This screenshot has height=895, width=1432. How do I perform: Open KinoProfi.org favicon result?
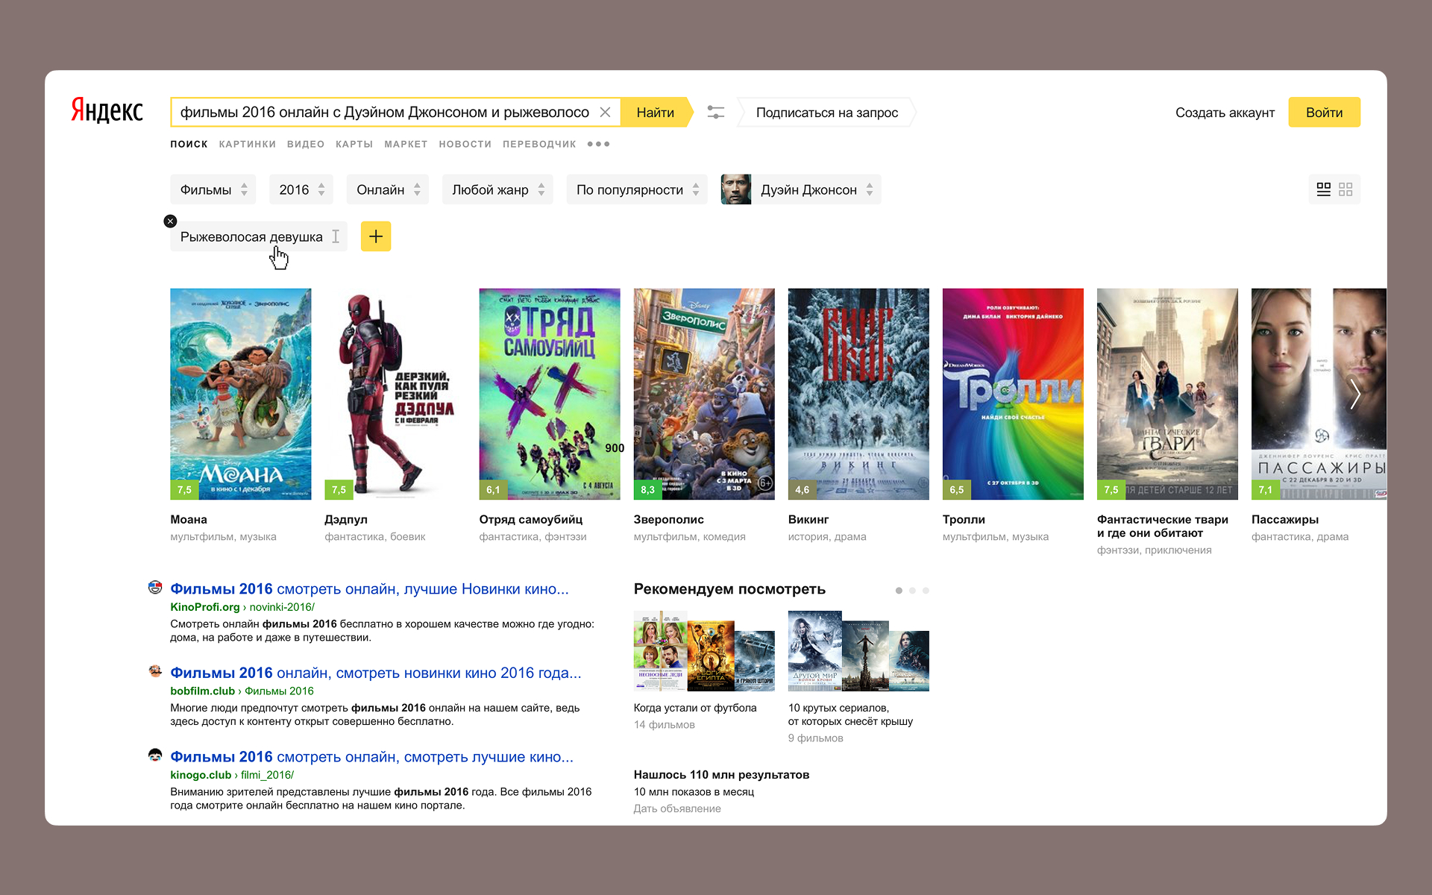pyautogui.click(x=155, y=588)
